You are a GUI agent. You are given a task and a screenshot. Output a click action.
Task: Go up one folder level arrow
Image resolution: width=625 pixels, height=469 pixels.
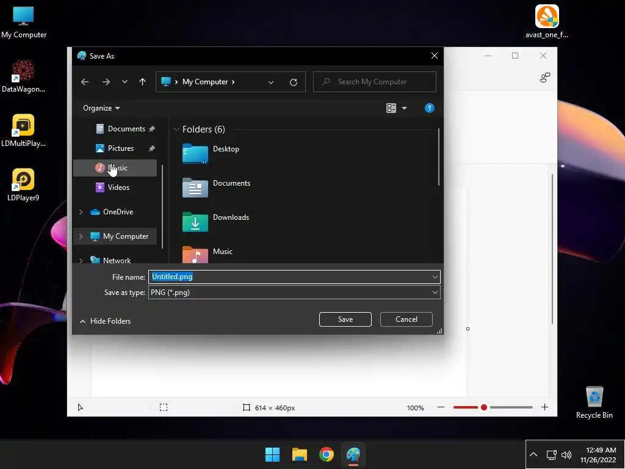coord(142,82)
